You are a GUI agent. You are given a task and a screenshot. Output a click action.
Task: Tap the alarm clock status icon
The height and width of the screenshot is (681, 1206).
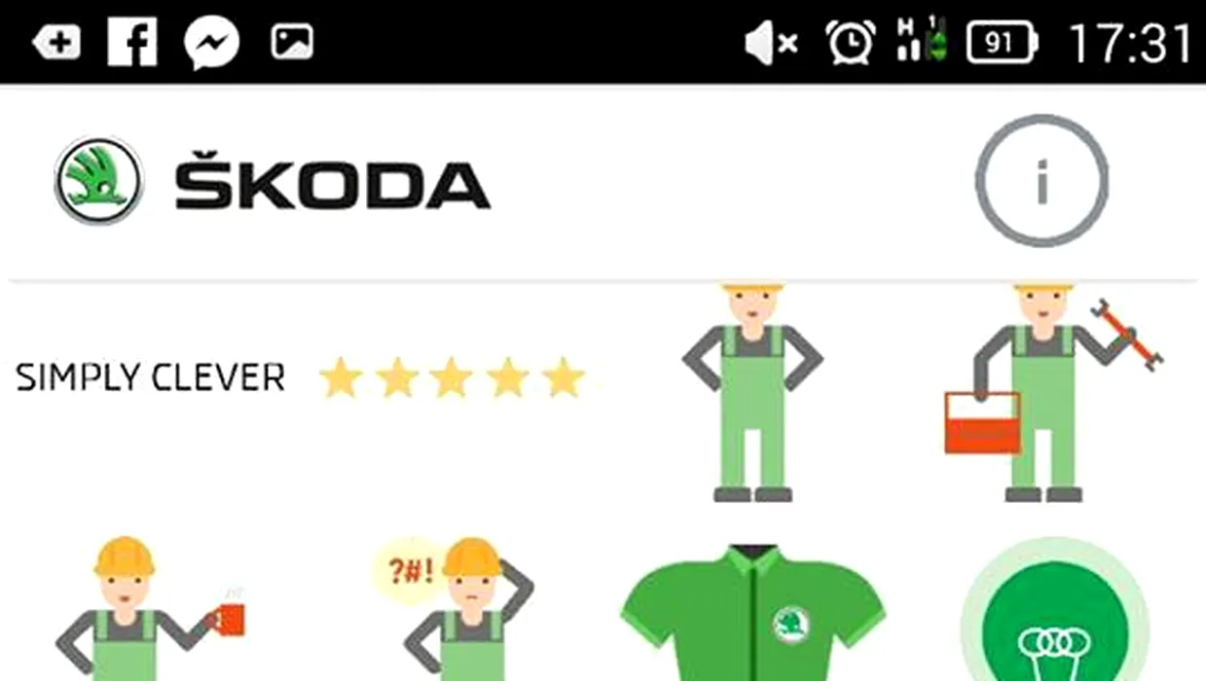click(851, 42)
